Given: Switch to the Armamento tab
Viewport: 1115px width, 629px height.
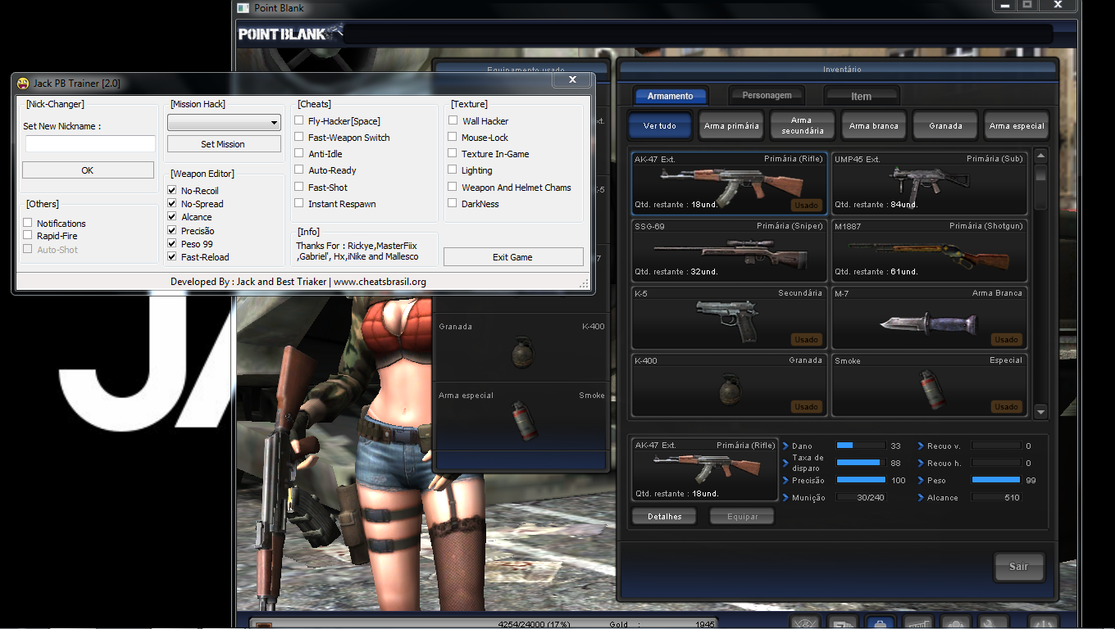Looking at the screenshot, I should tap(671, 96).
